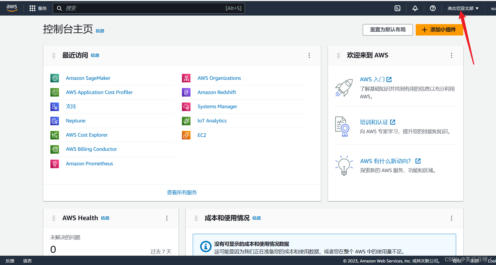Click the certificate training icon
This screenshot has height=265, width=496.
tap(342, 126)
